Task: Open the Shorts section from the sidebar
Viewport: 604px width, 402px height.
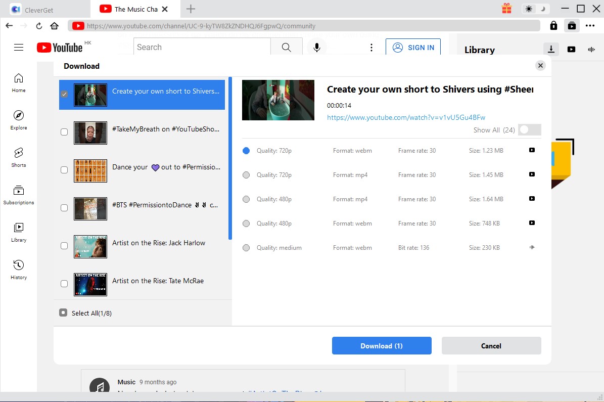Action: [x=18, y=158]
